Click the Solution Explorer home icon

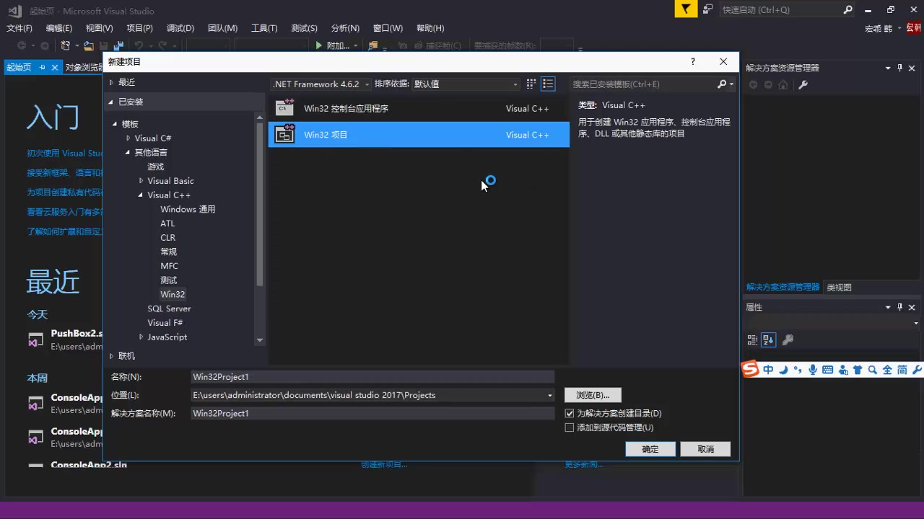(783, 84)
